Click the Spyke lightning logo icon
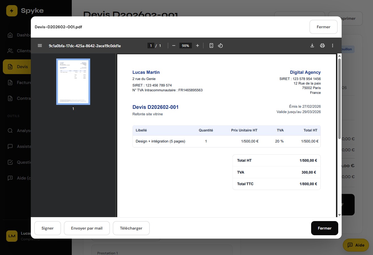Image resolution: width=373 pixels, height=255 pixels. point(12,11)
